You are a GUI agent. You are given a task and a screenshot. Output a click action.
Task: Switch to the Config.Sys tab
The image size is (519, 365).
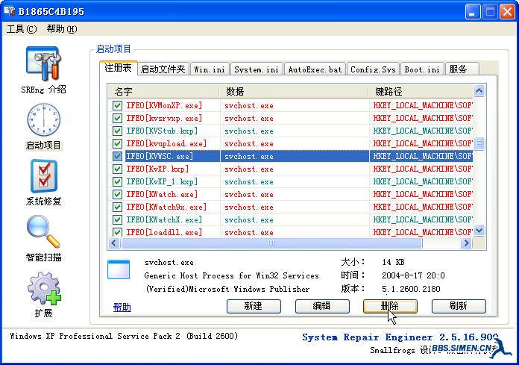(373, 69)
